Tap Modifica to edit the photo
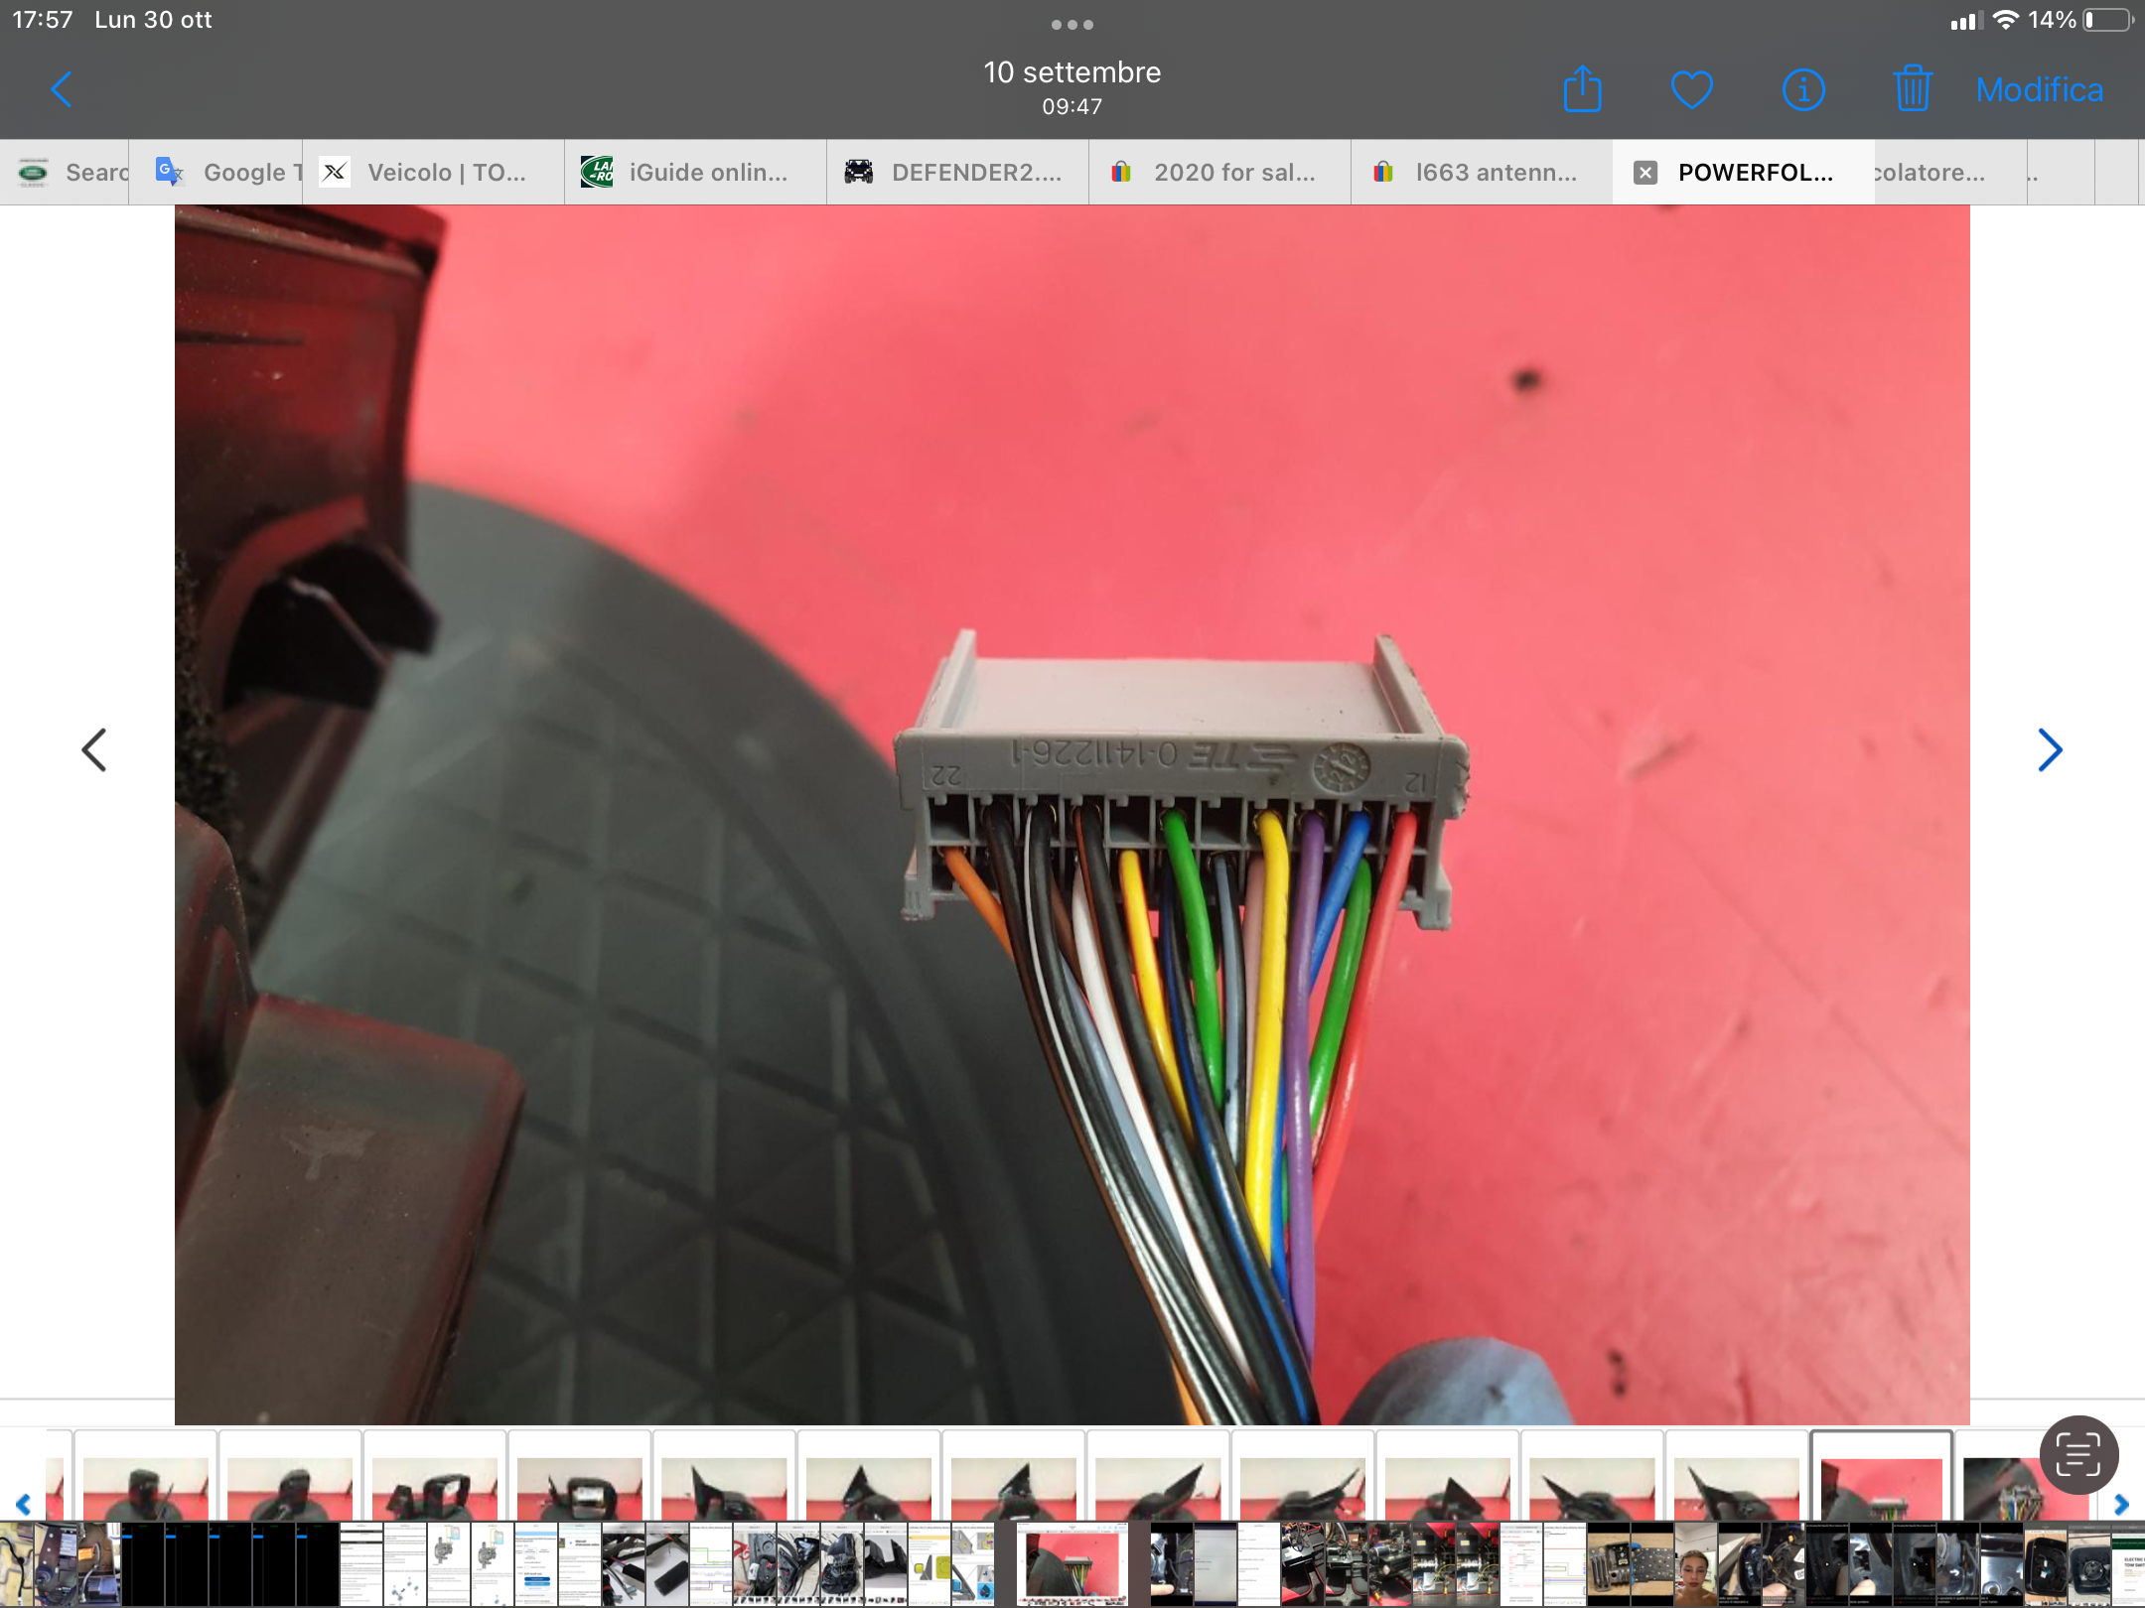This screenshot has height=1608, width=2145. [x=2039, y=90]
